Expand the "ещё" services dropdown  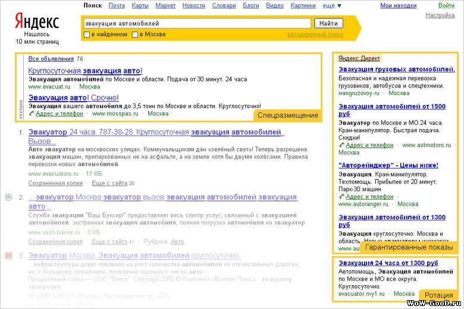[x=332, y=6]
